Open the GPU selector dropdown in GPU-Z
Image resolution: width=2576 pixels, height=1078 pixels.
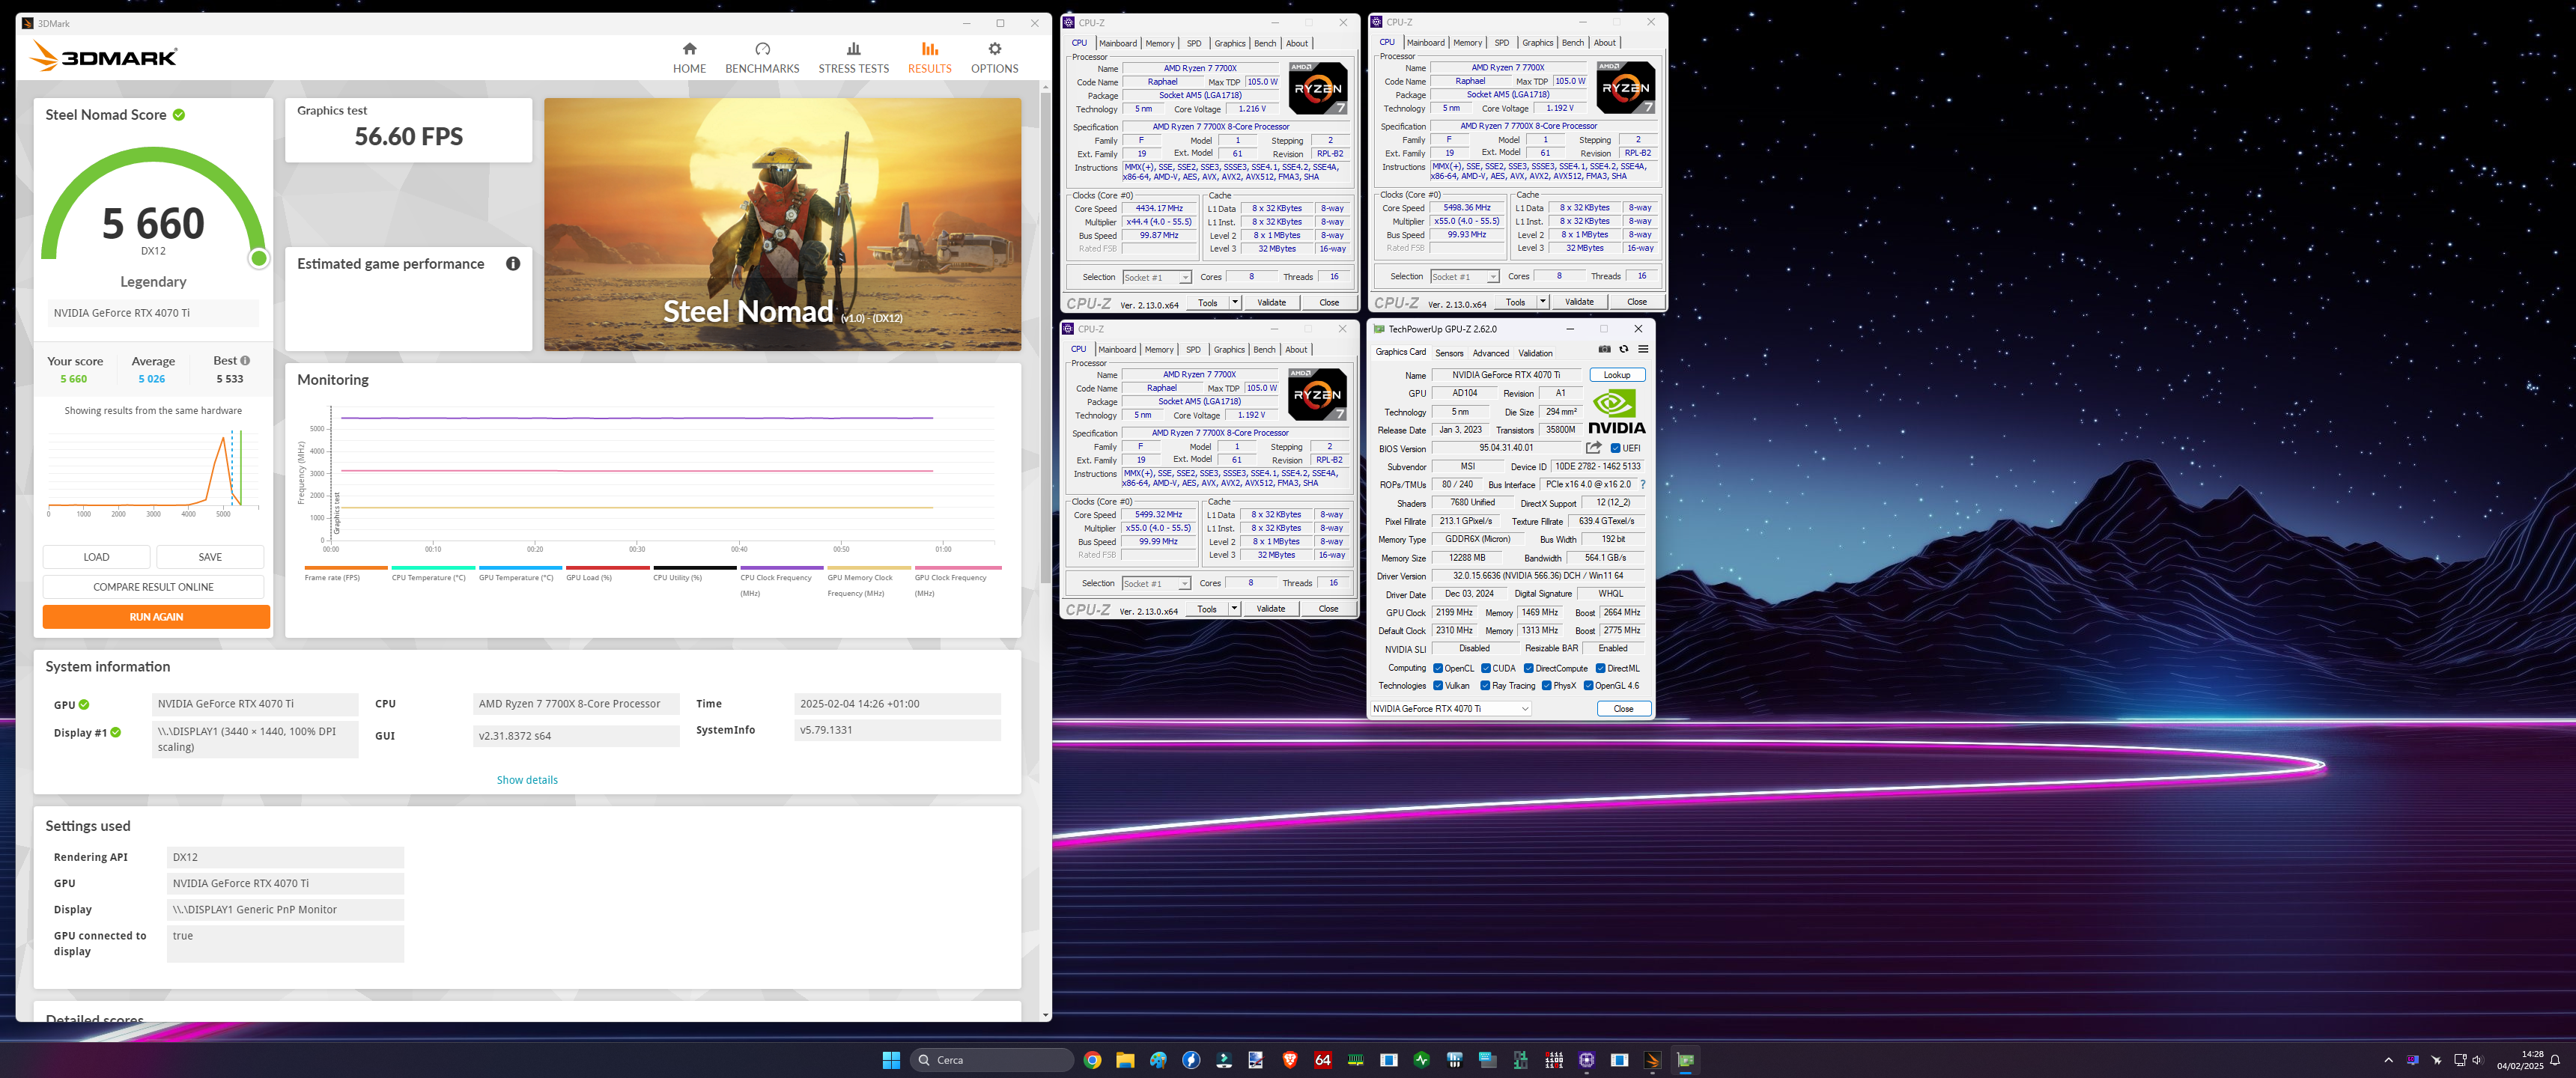(x=1450, y=709)
